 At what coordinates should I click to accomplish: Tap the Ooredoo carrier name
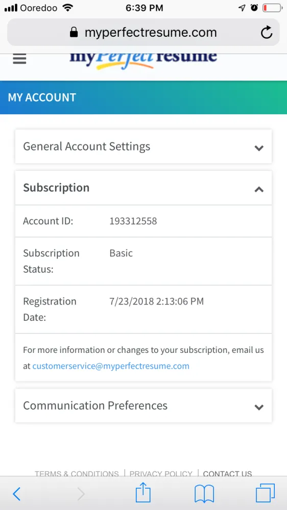pyautogui.click(x=39, y=8)
